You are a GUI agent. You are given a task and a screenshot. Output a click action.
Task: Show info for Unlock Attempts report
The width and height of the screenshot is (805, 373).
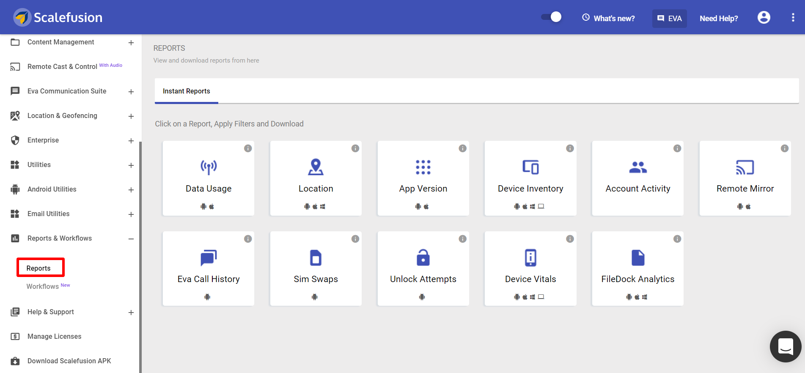point(463,239)
